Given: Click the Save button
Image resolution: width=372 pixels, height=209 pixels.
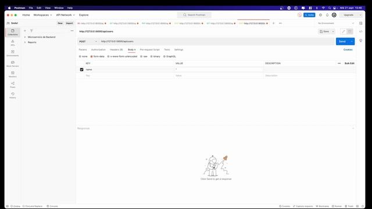Looking at the screenshot, I should click(x=324, y=31).
